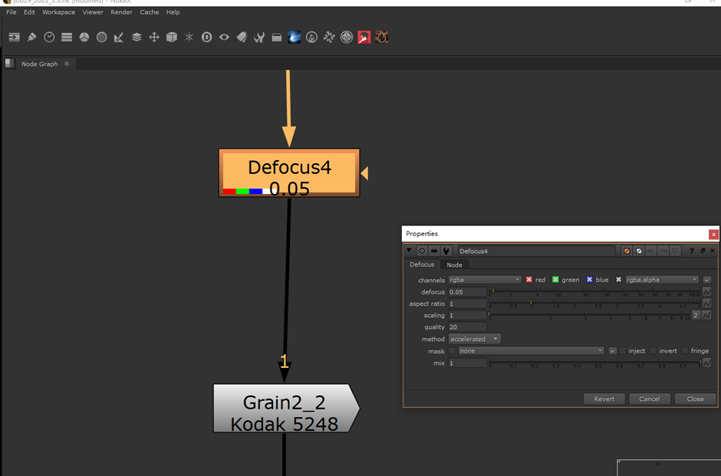721x476 pixels.
Task: Open the channels rgba dropdown
Action: (485, 280)
